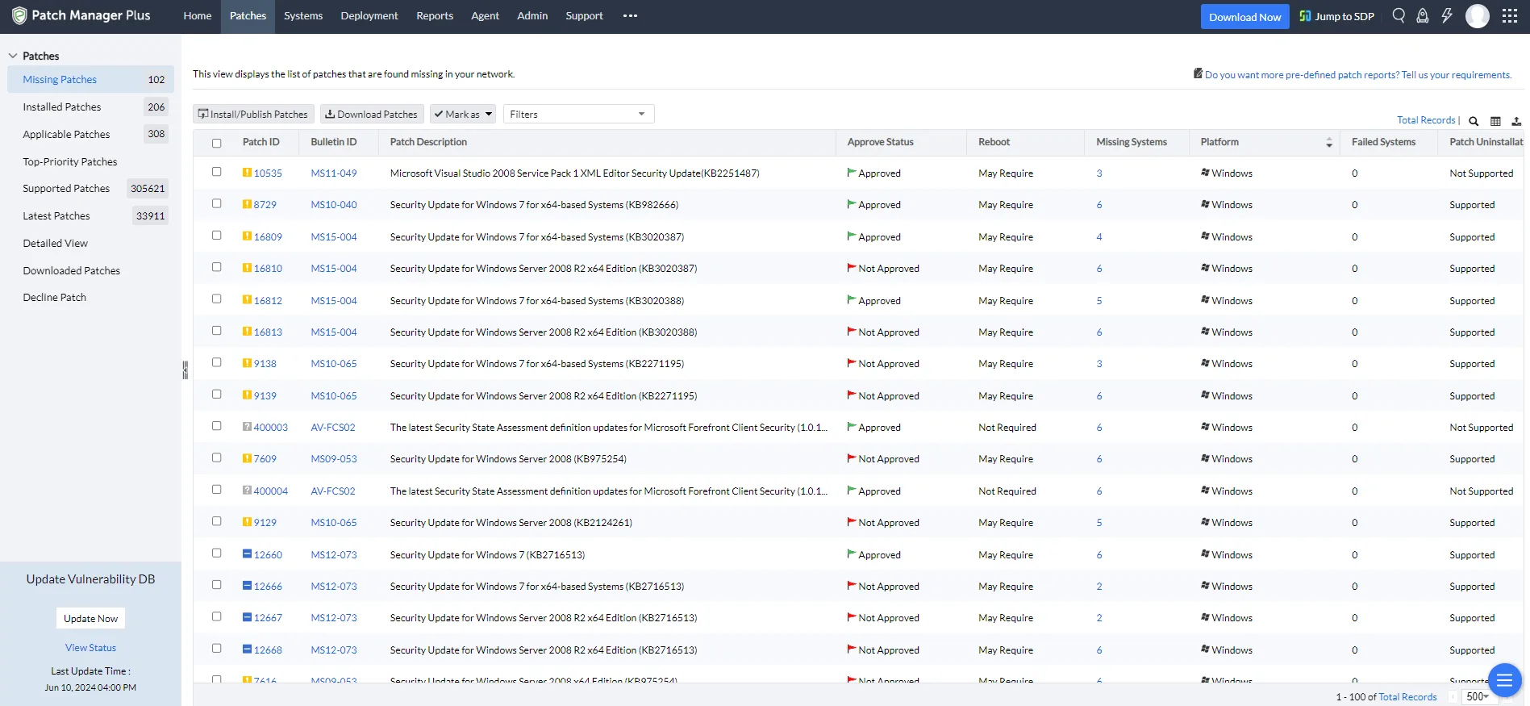Open the apps grid launcher icon
This screenshot has width=1530, height=706.
1510,16
